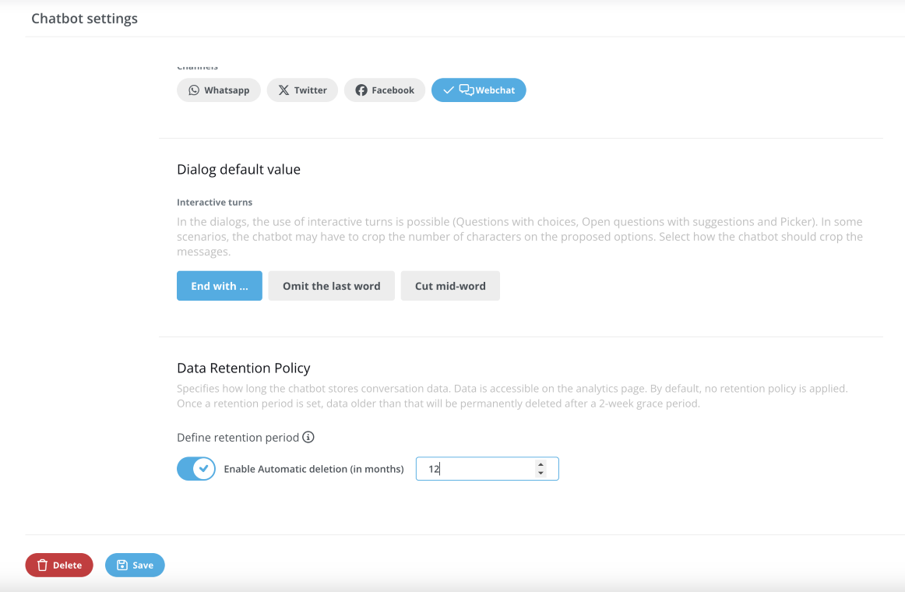905x592 pixels.
Task: Choose the 'Cut mid-word' option
Action: (450, 286)
